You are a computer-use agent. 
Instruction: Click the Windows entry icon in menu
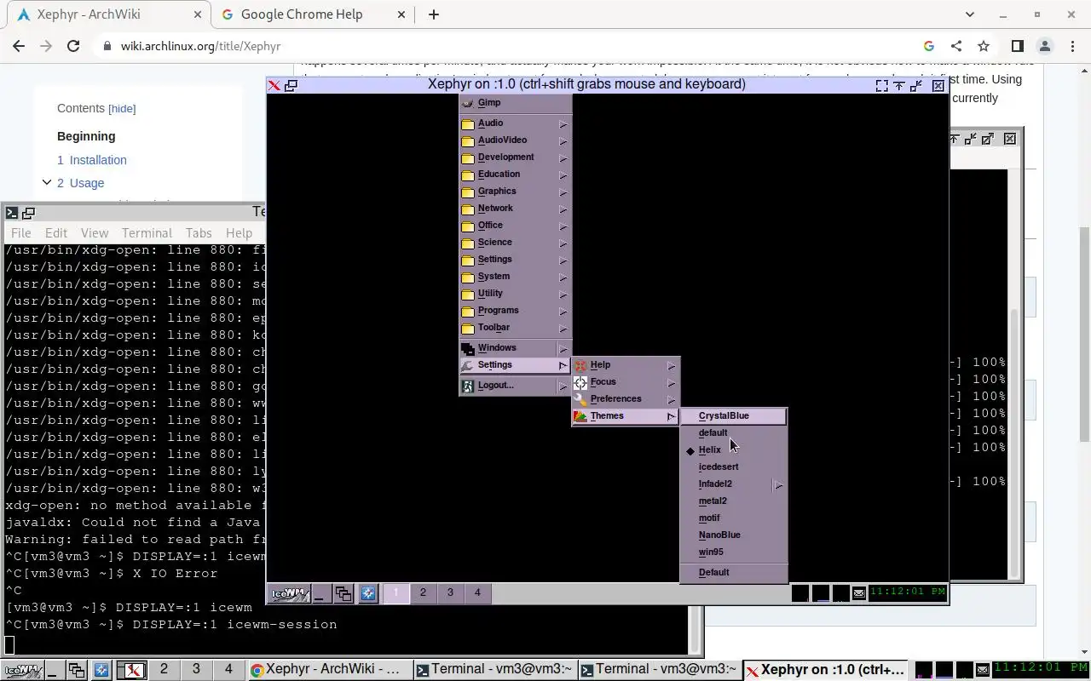click(468, 348)
